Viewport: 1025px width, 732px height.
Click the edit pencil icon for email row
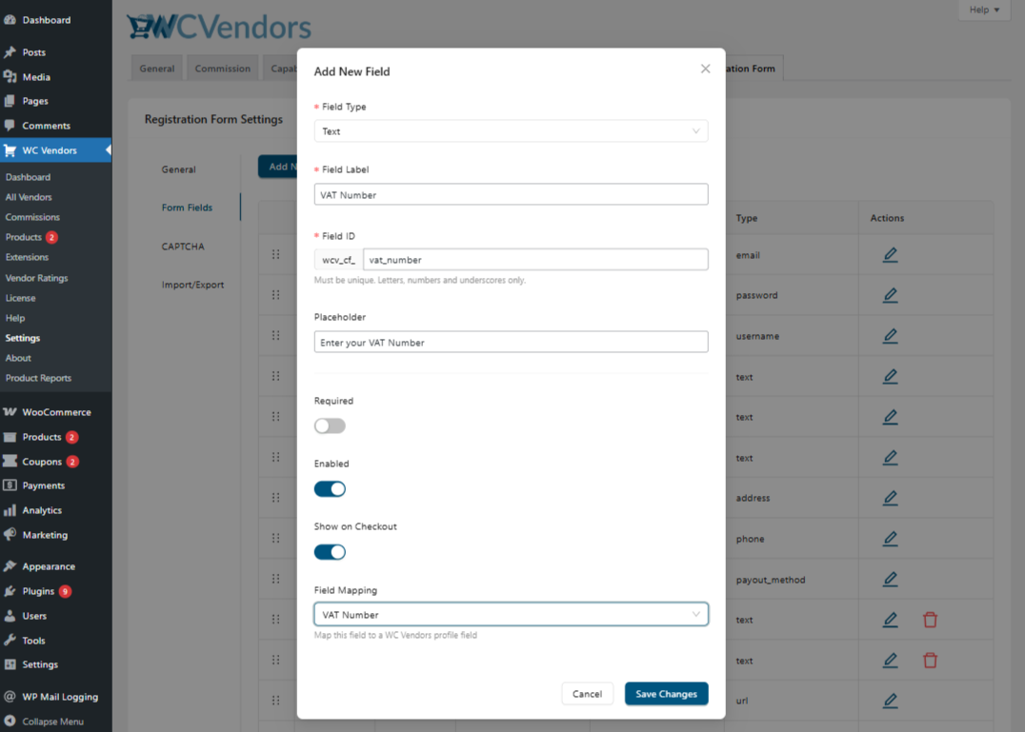click(x=890, y=255)
